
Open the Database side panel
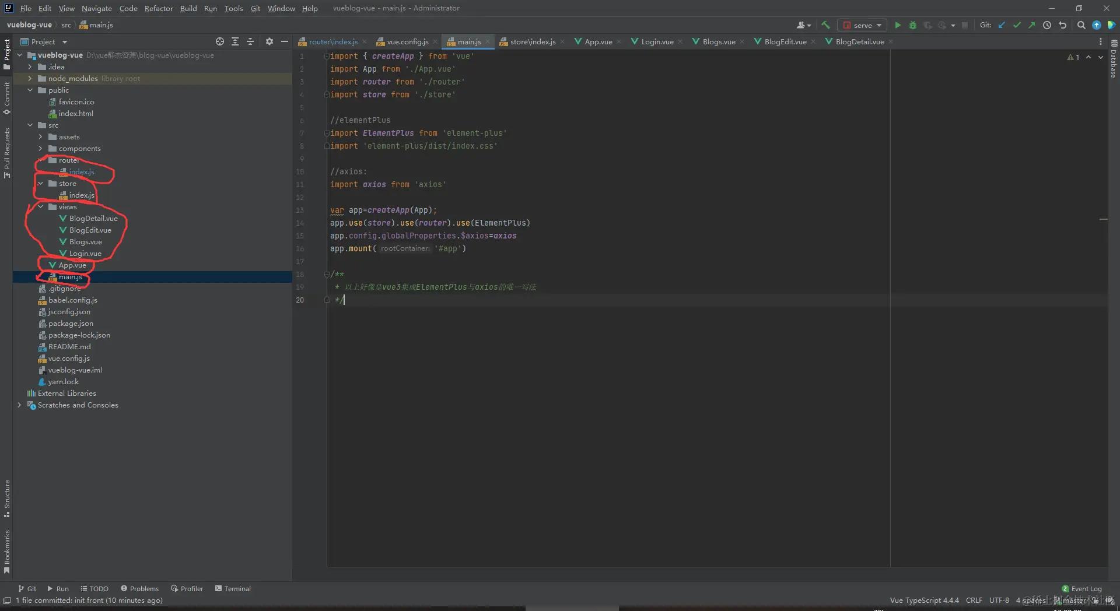1114,59
